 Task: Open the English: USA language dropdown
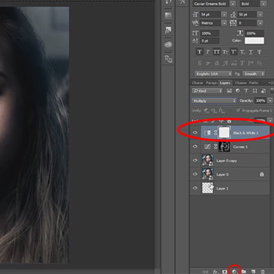(x=213, y=74)
